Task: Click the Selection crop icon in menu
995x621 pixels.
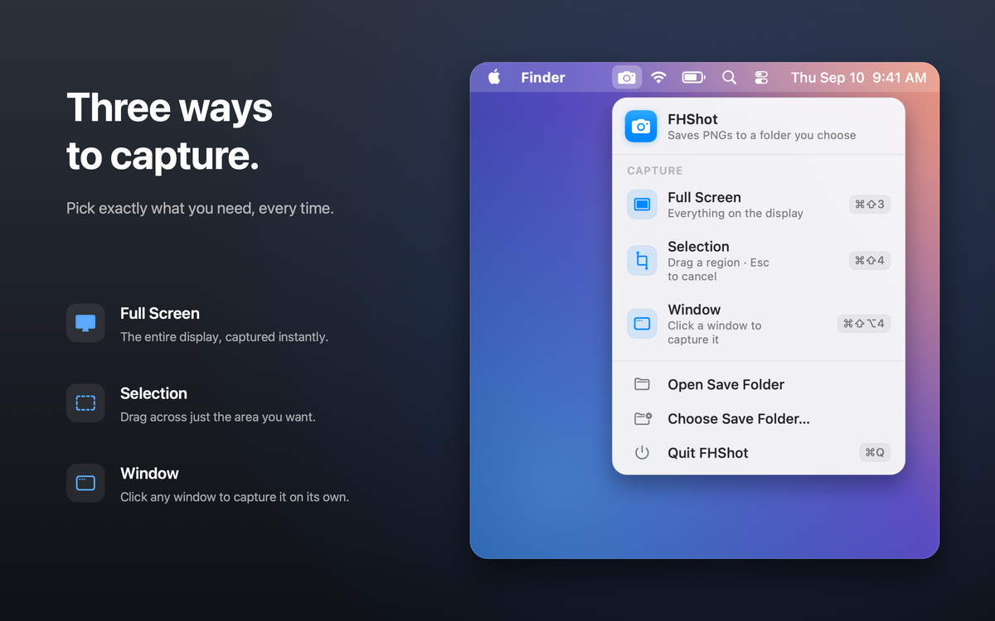Action: (x=642, y=261)
